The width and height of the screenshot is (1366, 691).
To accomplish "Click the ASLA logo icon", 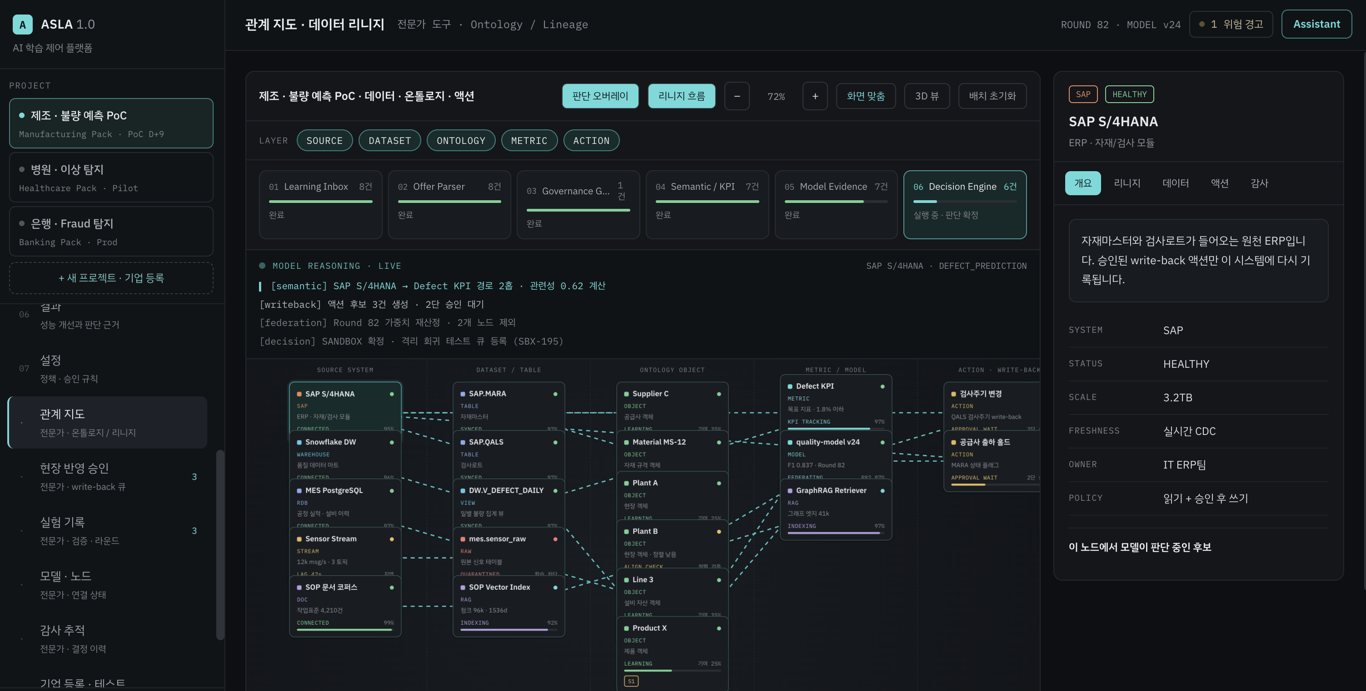I will coord(22,25).
